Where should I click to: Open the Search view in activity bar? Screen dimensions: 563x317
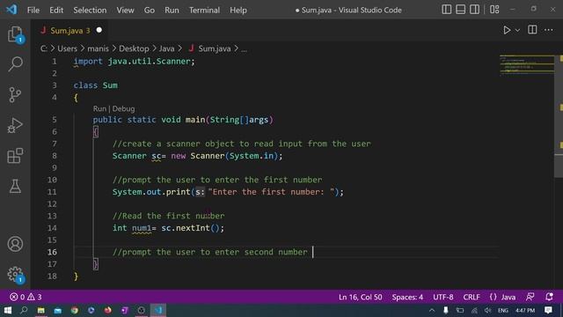(x=15, y=64)
